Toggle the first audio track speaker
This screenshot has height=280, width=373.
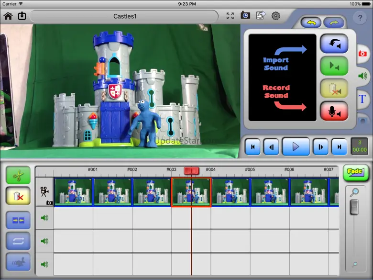(x=44, y=218)
